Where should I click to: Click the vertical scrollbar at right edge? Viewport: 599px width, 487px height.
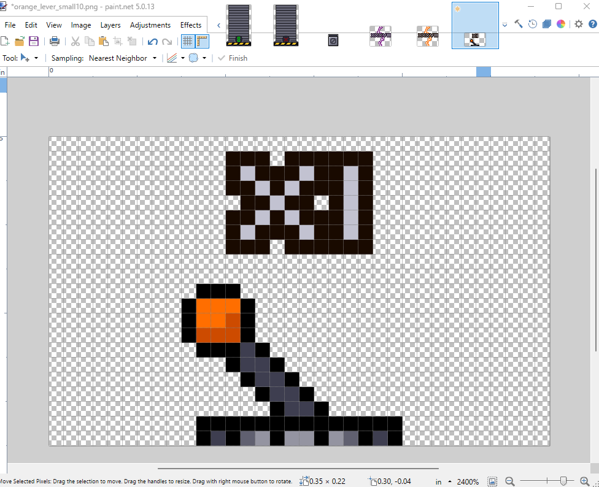point(595,259)
